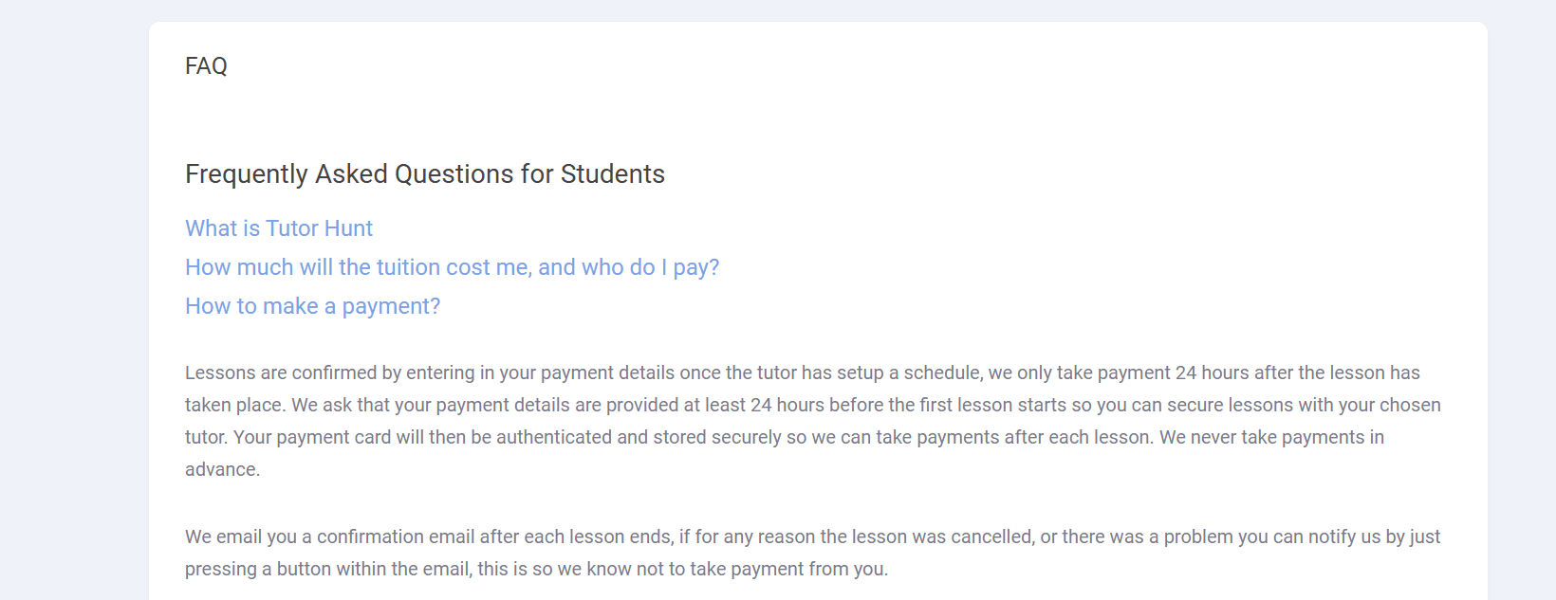1556x600 pixels.
Task: Click the word "advance." ending the paragraph
Action: [222, 469]
